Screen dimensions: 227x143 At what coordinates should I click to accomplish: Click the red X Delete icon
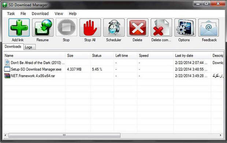tap(138, 27)
